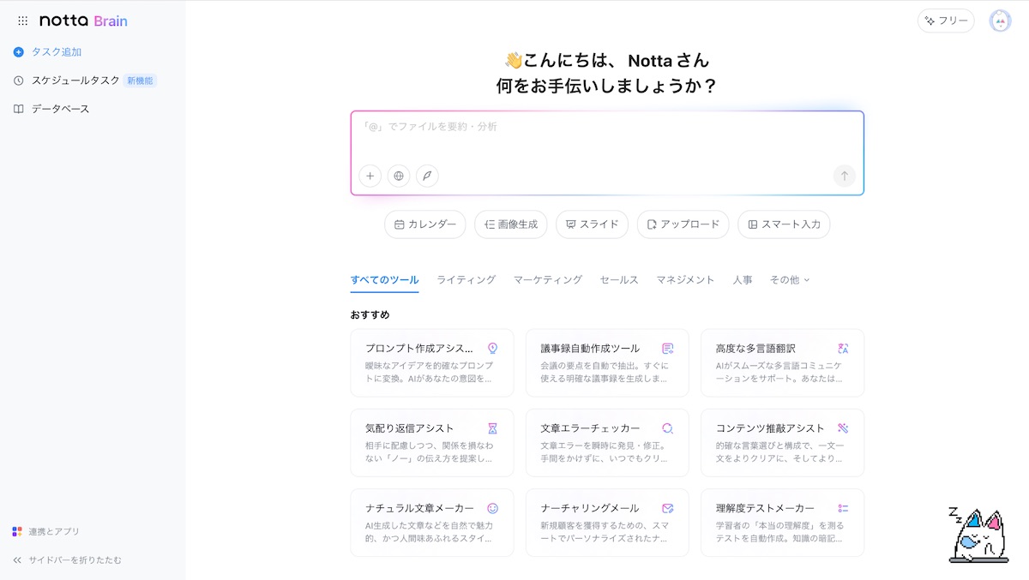Open the プロンプト作成アシス… tool card
This screenshot has width=1029, height=580.
point(432,363)
